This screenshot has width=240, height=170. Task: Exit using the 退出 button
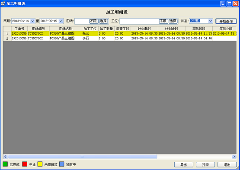[227, 165]
